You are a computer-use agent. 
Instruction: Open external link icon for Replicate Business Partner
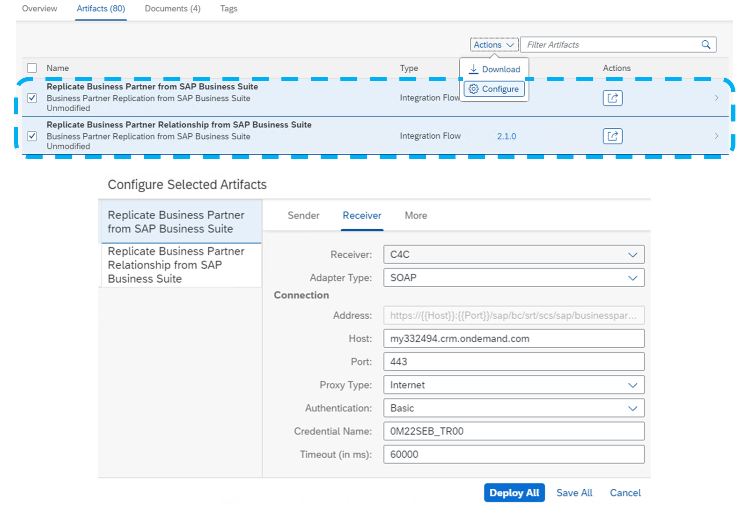click(612, 98)
